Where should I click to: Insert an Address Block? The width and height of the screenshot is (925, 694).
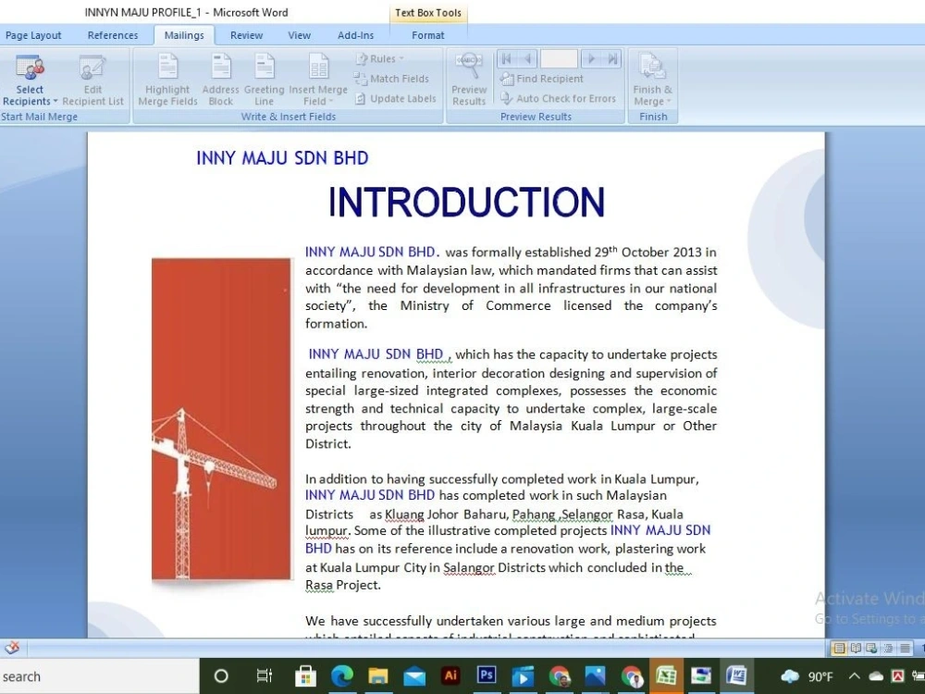(221, 81)
